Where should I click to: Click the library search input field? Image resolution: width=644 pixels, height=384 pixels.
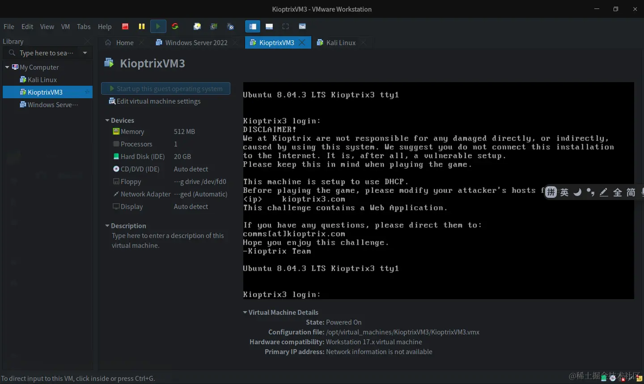(x=47, y=53)
